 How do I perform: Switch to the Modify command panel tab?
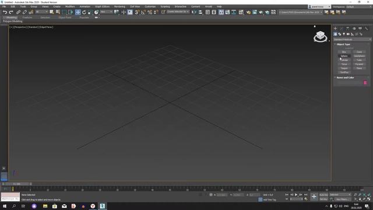342,29
